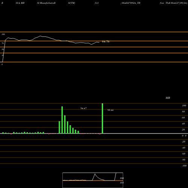This screenshot has width=188, height=188.
Task: Click the RSI value label 64.76
Action: pos(106,41)
